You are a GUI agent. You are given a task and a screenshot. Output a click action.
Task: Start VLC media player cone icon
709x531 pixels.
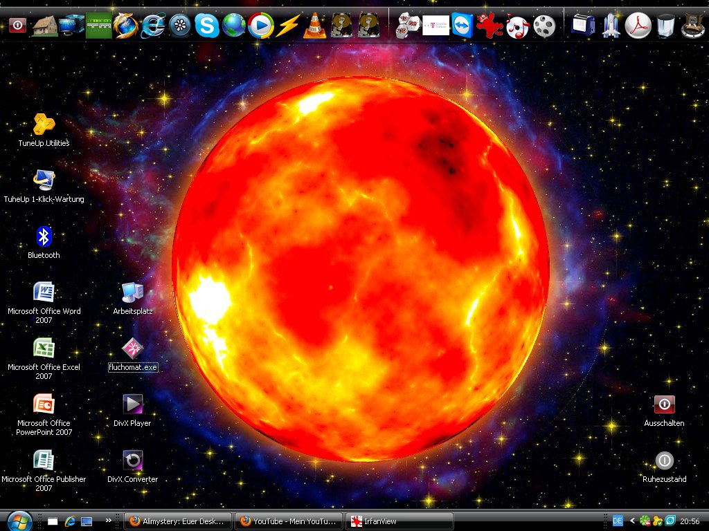pos(314,26)
